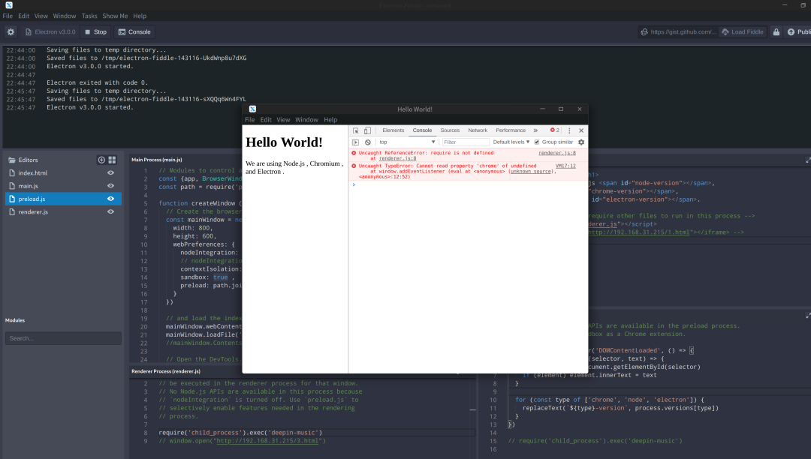Open Help menu in Hello World window
The image size is (811, 459).
tap(330, 120)
